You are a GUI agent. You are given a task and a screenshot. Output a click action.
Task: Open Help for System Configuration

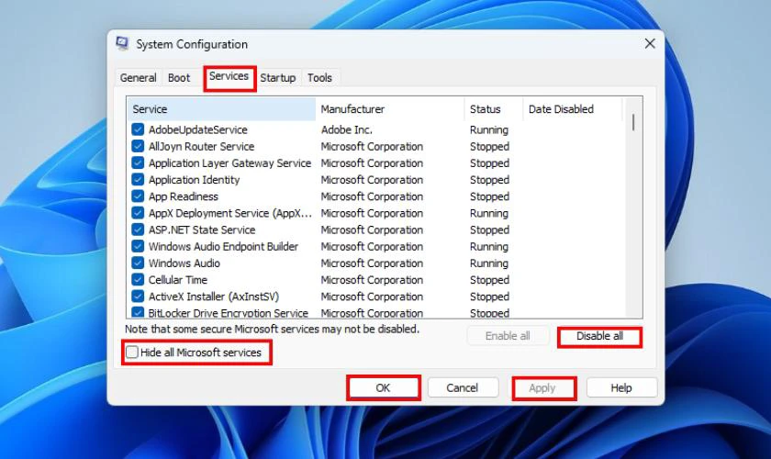(x=621, y=387)
